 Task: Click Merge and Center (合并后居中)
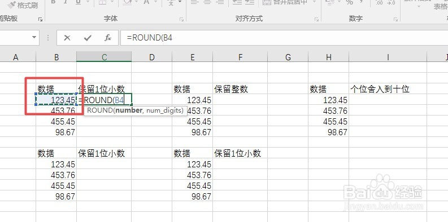(285, 2)
